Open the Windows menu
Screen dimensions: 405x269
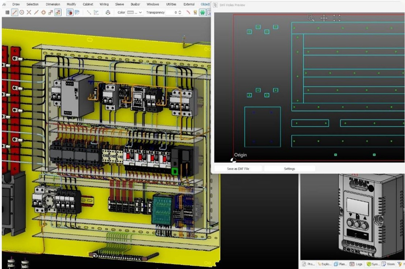coord(153,4)
